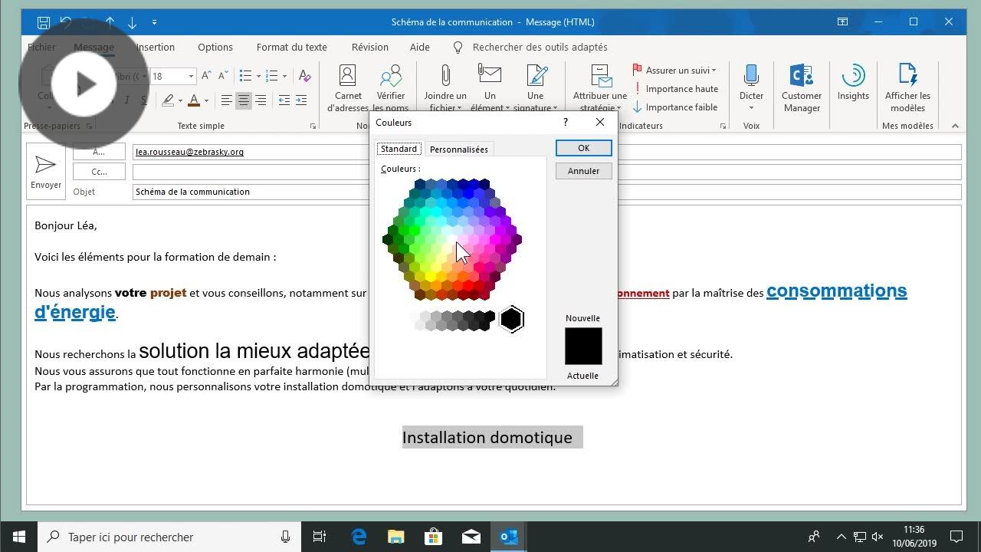Open the font size dropdown
Viewport: 981px width, 552px height.
click(x=191, y=76)
